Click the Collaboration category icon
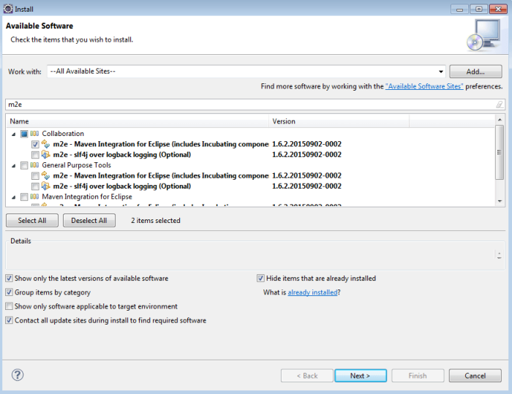Screen dimensions: 512x394 point(34,134)
